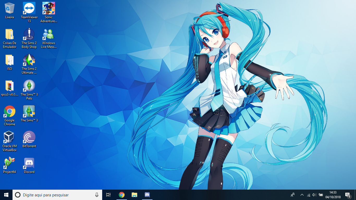Screen dimensions: 356x200
Task: Select The Sims 3 Pets shortcut
Action: (x=29, y=90)
